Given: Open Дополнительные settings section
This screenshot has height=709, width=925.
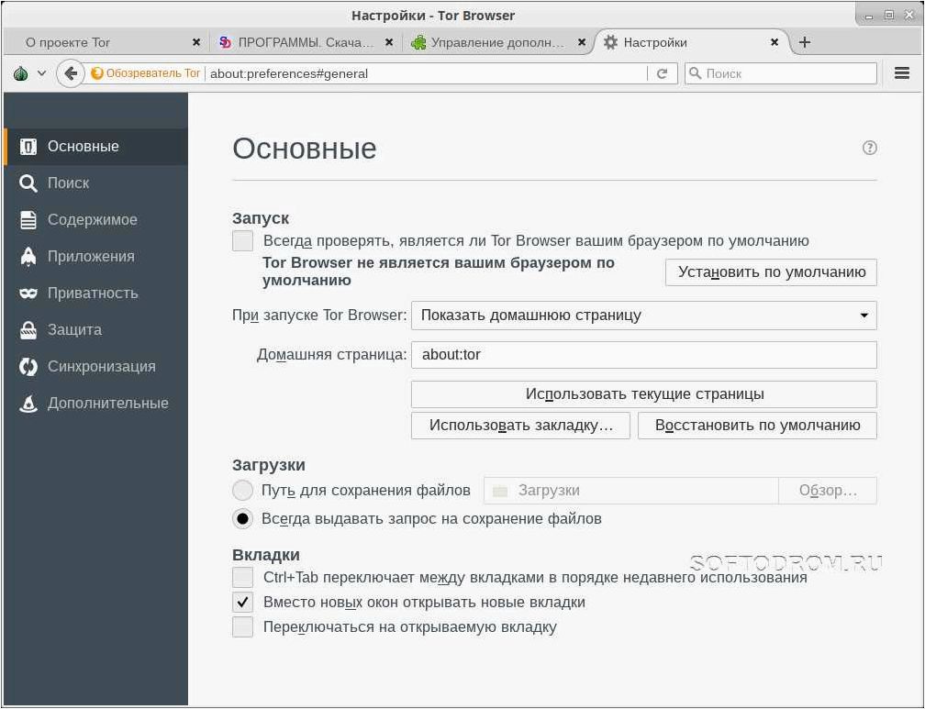Looking at the screenshot, I should pos(95,403).
